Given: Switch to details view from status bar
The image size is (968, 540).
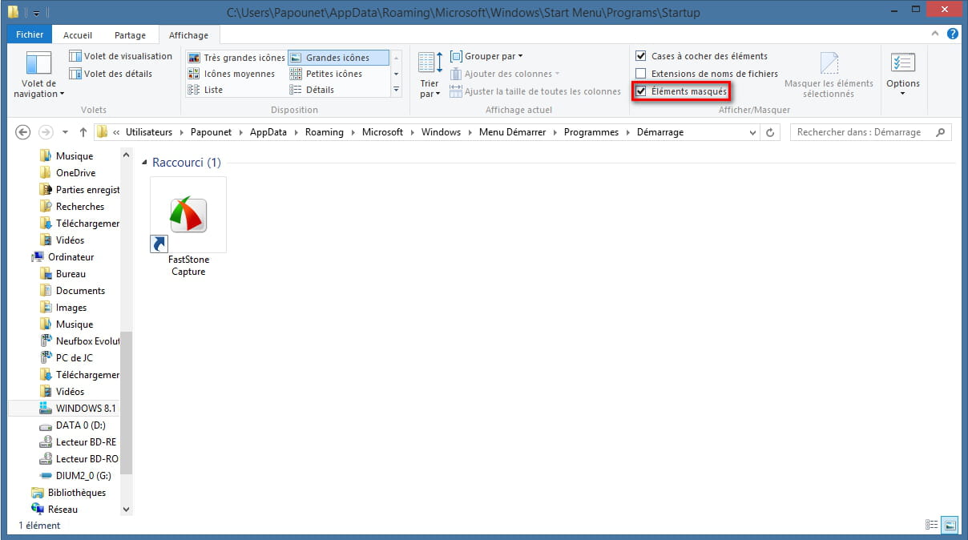Looking at the screenshot, I should tap(931, 526).
